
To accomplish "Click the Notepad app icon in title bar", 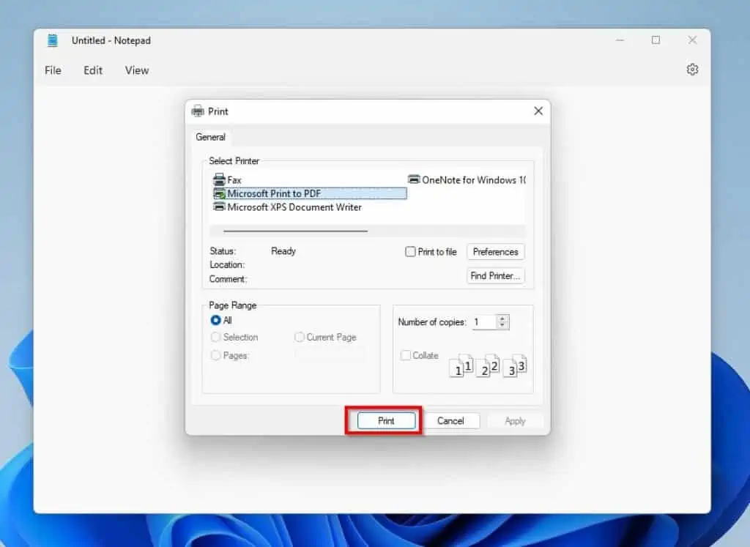I will pyautogui.click(x=53, y=41).
